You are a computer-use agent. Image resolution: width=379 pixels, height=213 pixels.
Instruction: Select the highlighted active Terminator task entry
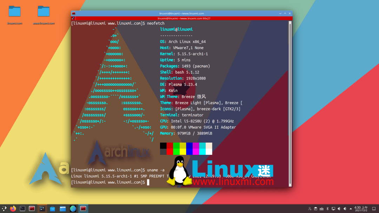[x=83, y=209]
